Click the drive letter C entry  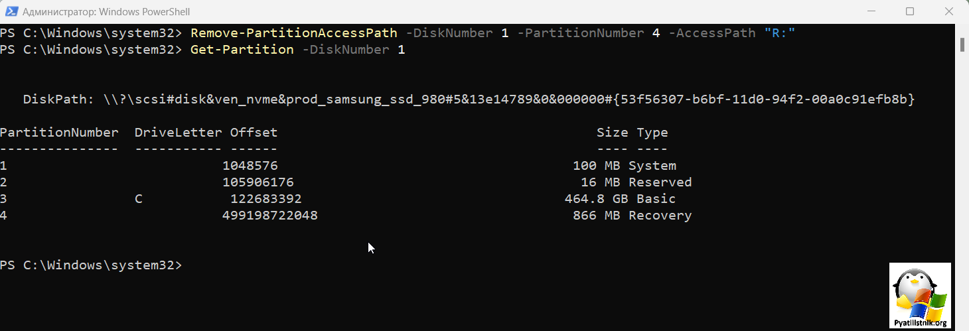pyautogui.click(x=139, y=199)
